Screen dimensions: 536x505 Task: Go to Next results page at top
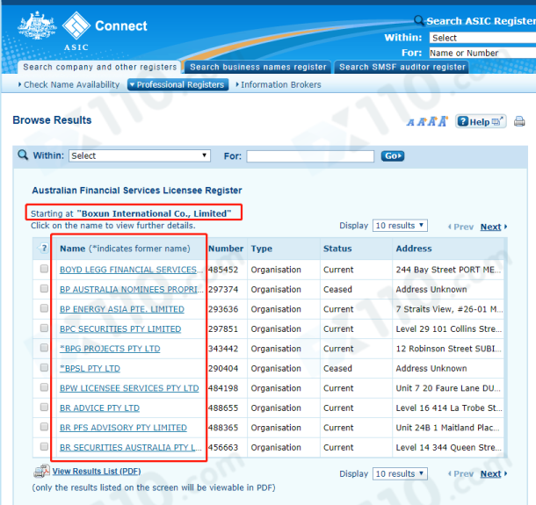tap(490, 227)
